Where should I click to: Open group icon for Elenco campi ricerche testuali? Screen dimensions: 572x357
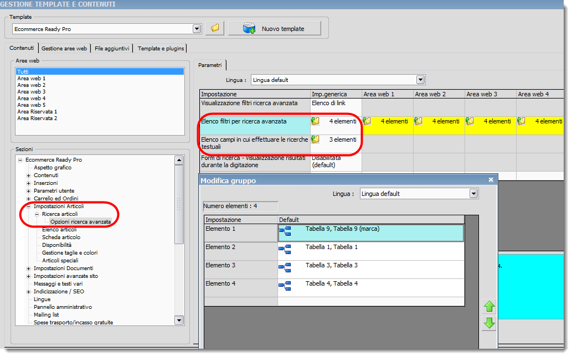pos(315,139)
